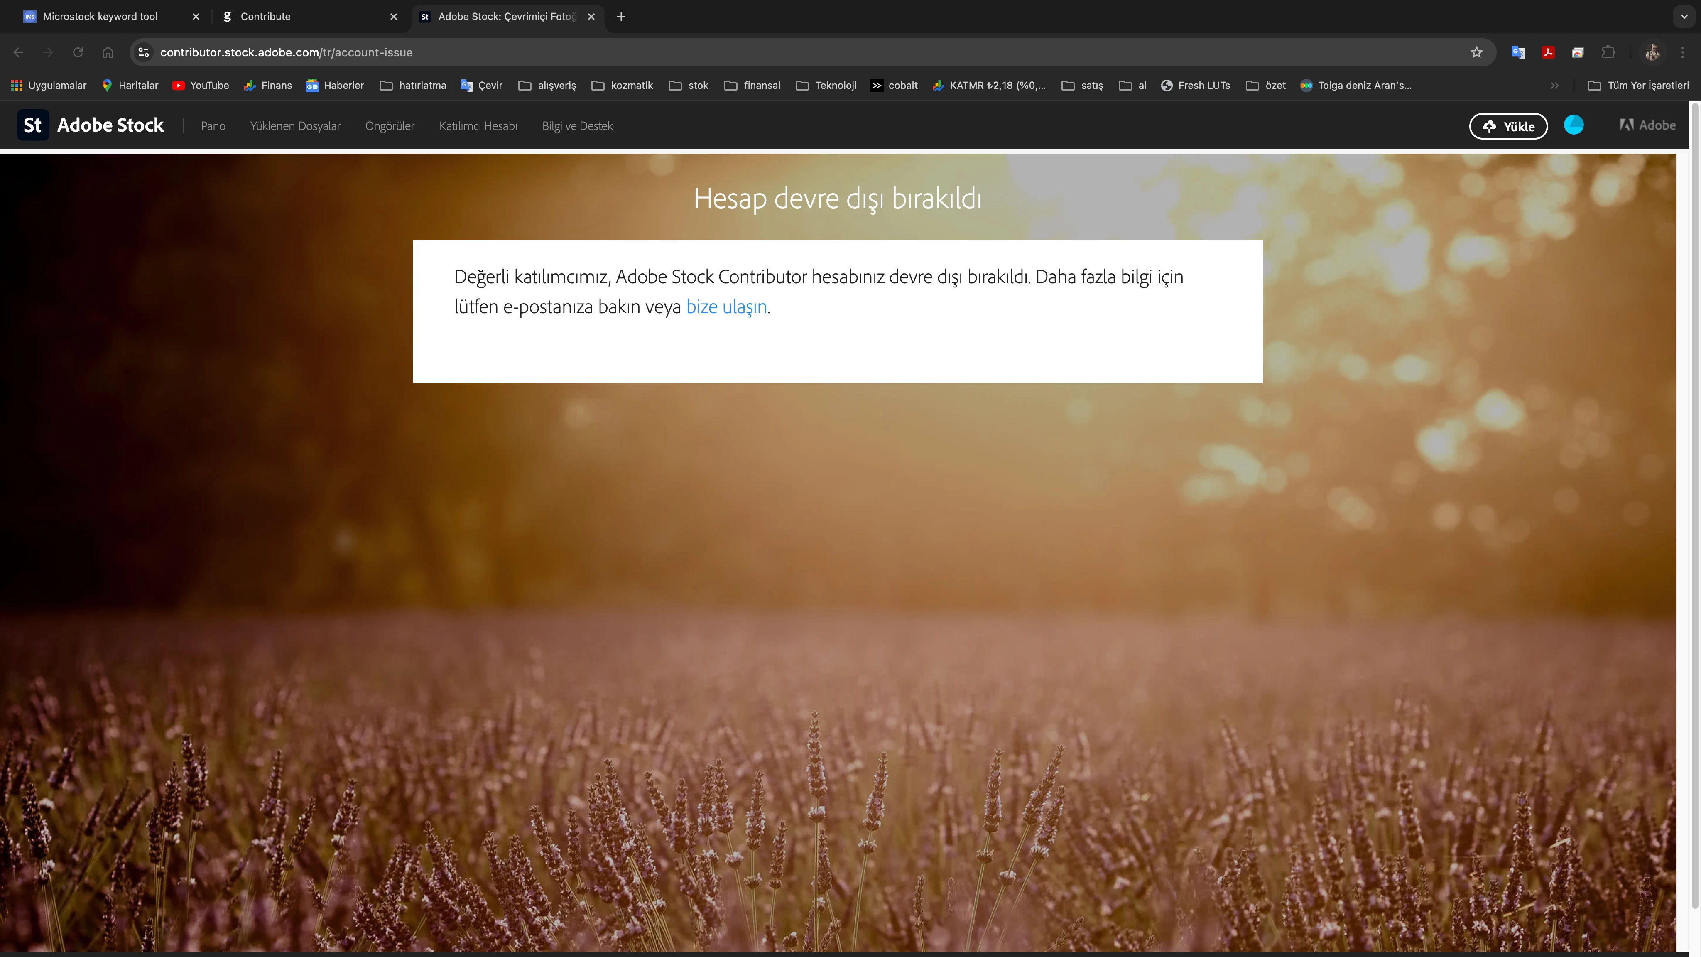Bookmark this page with star icon

point(1476,52)
